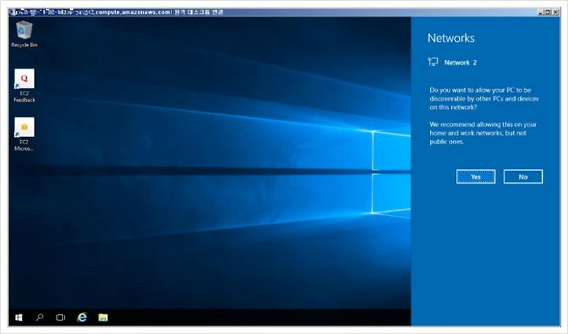
Task: Click the Networks panel heading
Action: pos(451,38)
